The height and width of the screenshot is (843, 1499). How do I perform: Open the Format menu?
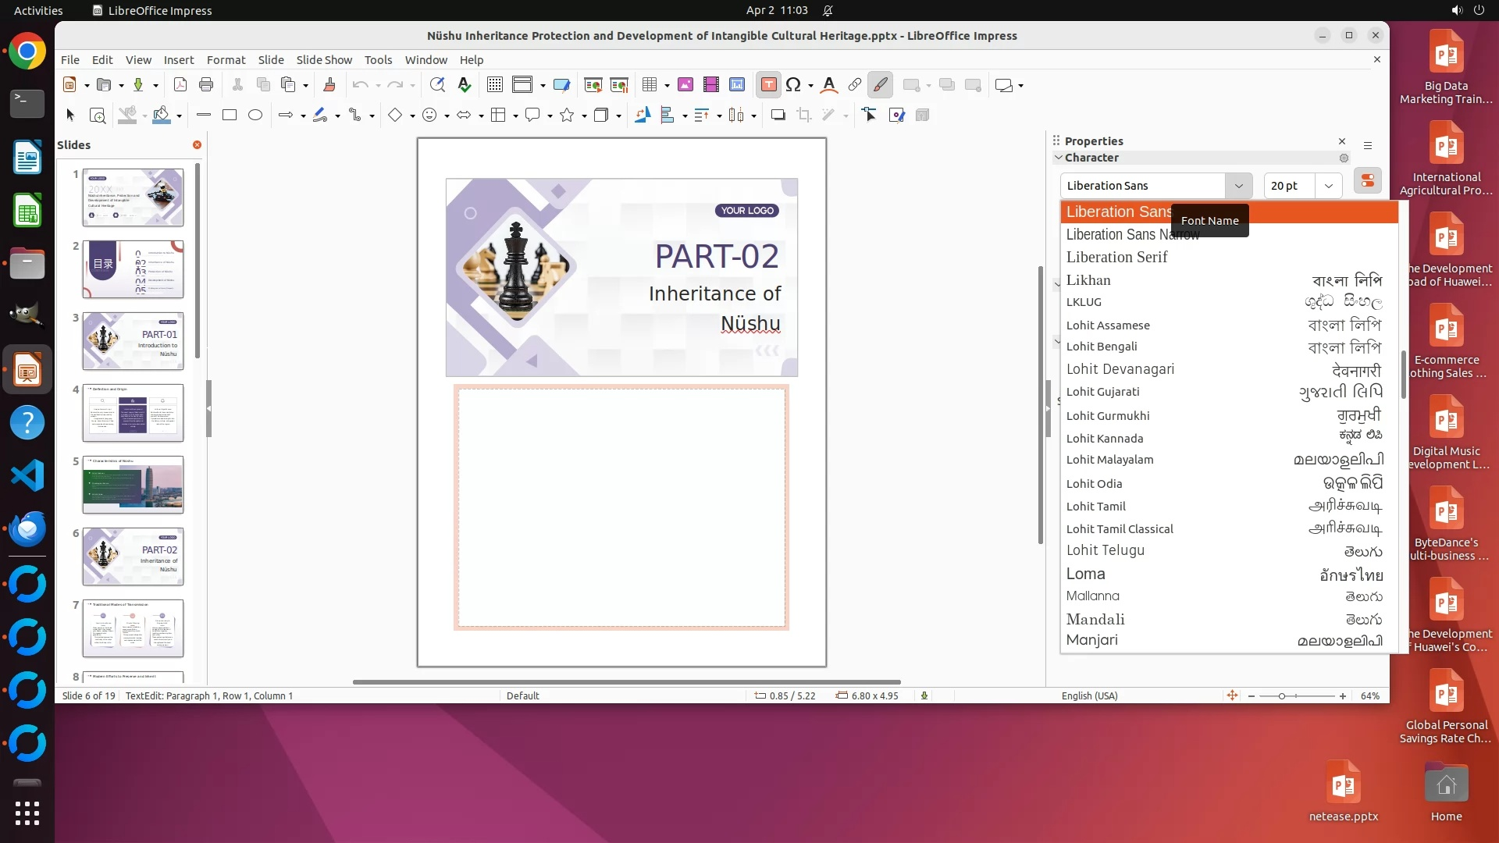(x=226, y=60)
